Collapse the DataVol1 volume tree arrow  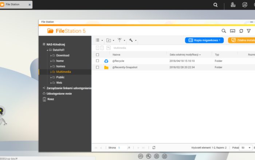[x=47, y=50]
